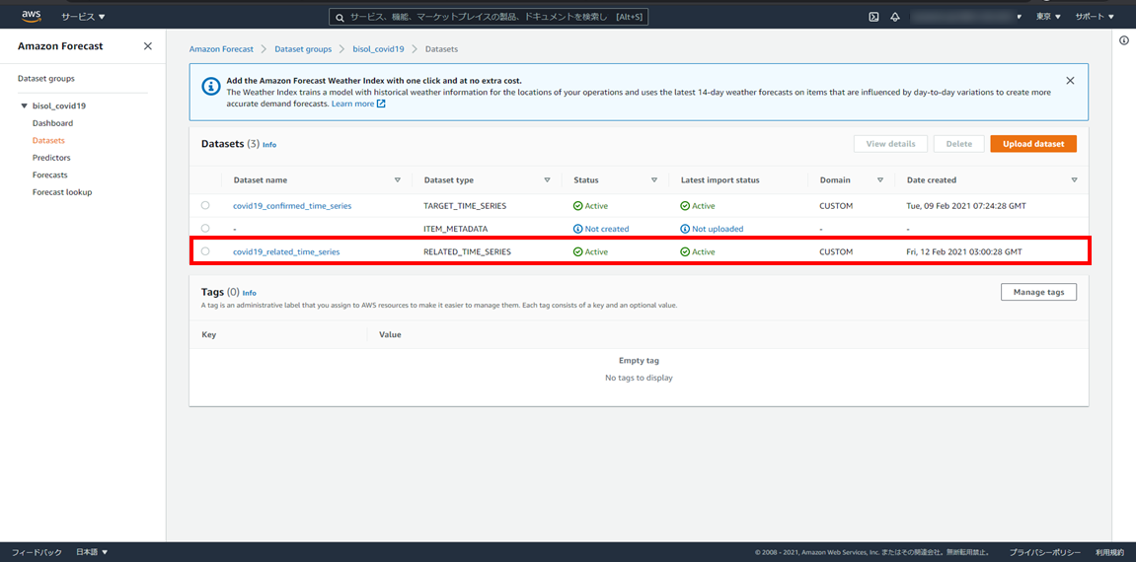Image resolution: width=1136 pixels, height=562 pixels.
Task: Collapse the bisol_covid19 tree group
Action: click(x=25, y=105)
